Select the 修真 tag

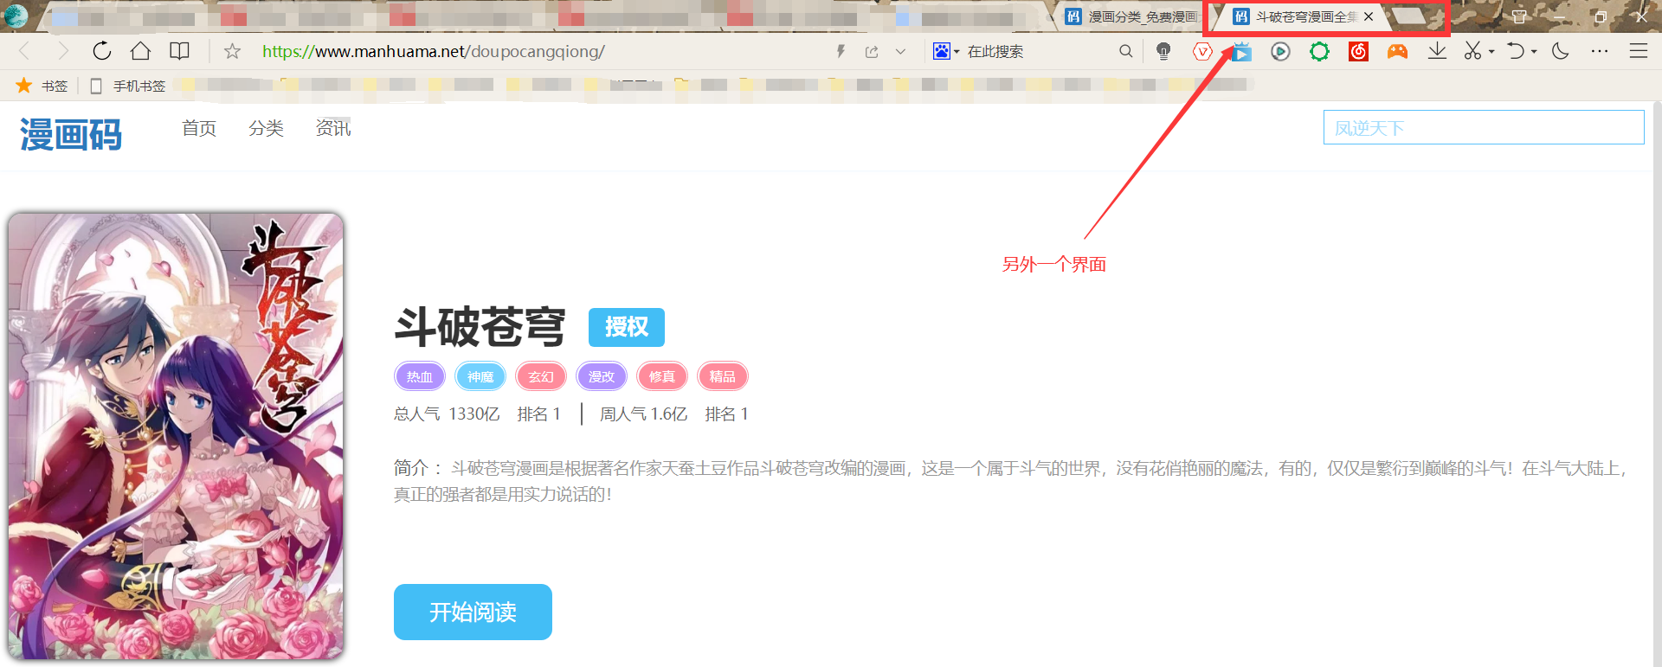[662, 376]
